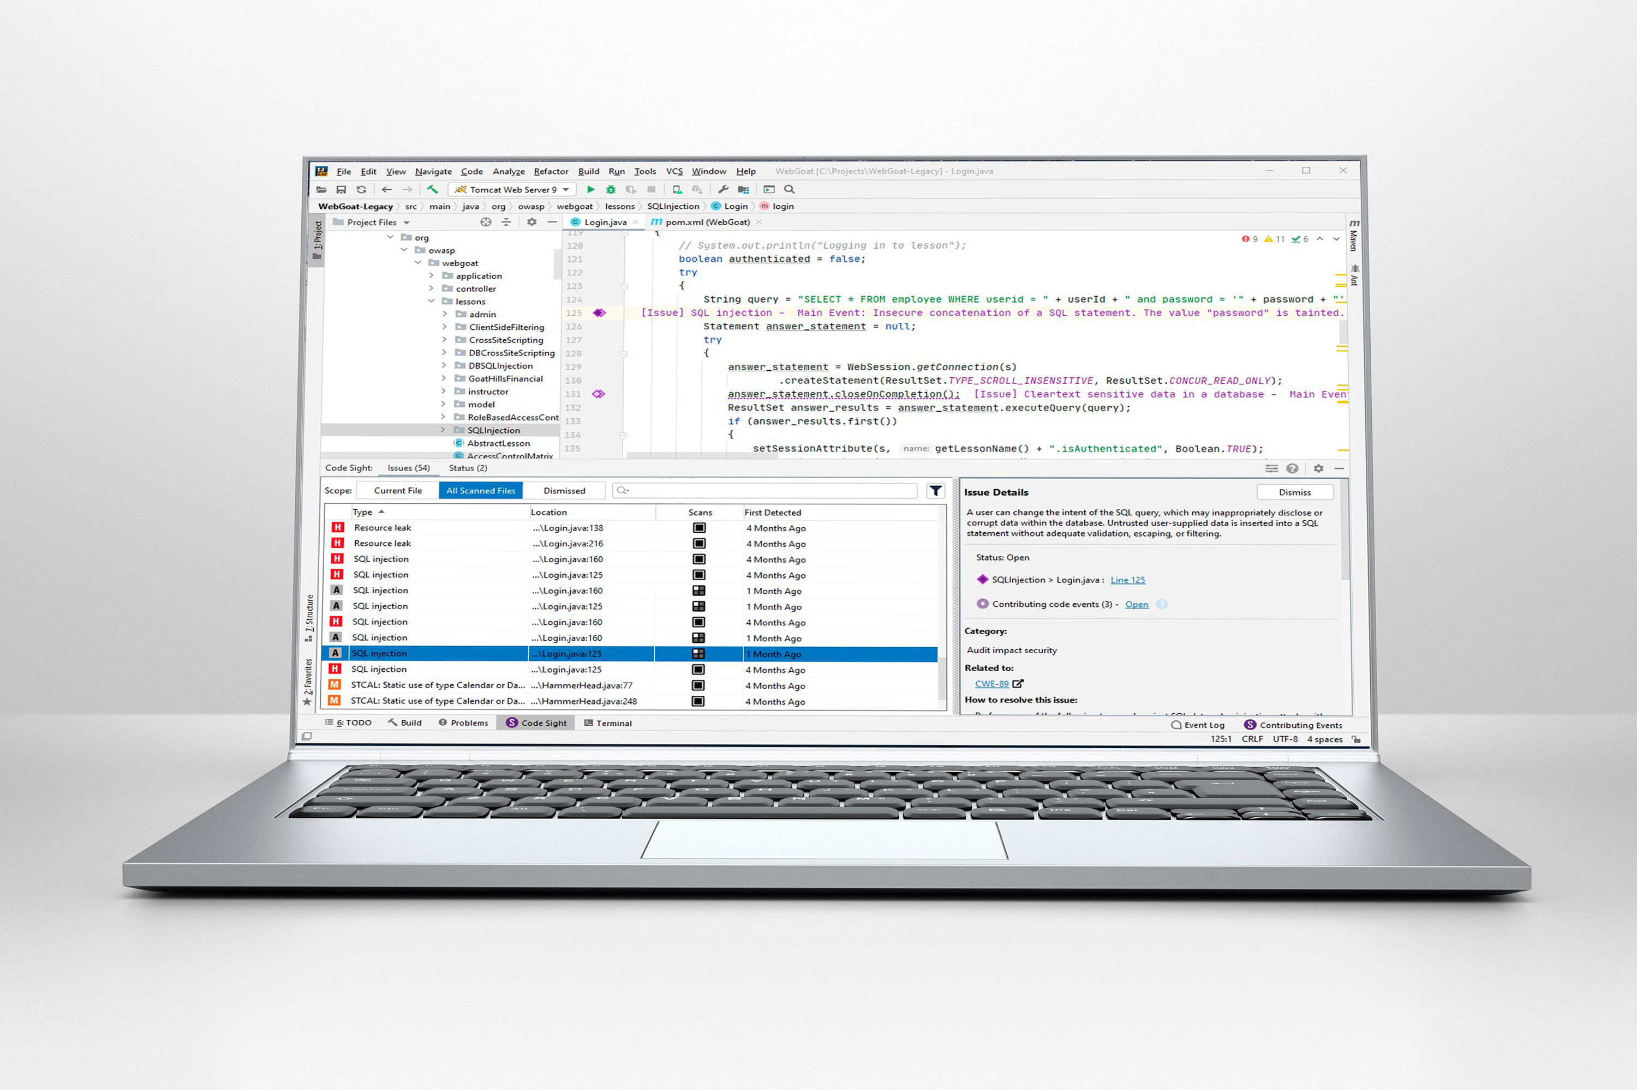The image size is (1637, 1090).
Task: Run the Tomcat Web Server 9 configuration
Action: pos(590,189)
